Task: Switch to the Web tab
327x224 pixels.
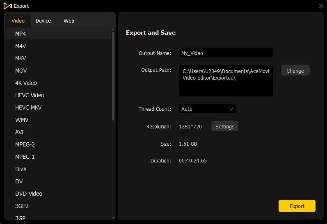Action: click(x=69, y=21)
